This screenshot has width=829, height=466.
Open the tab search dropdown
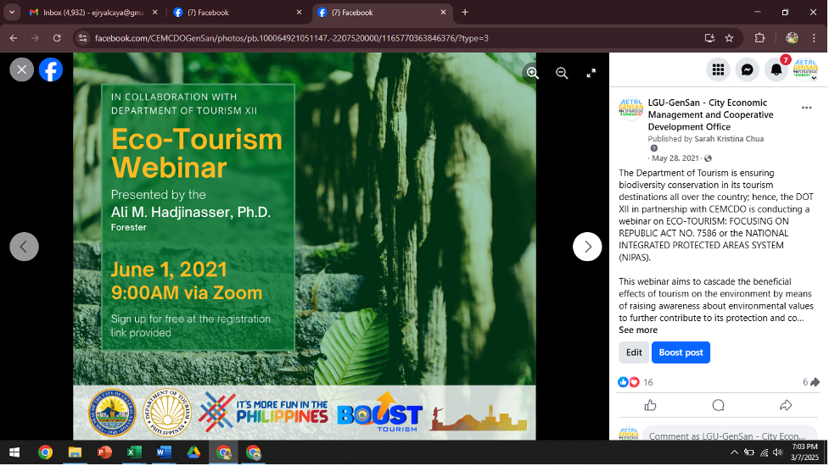(x=12, y=12)
